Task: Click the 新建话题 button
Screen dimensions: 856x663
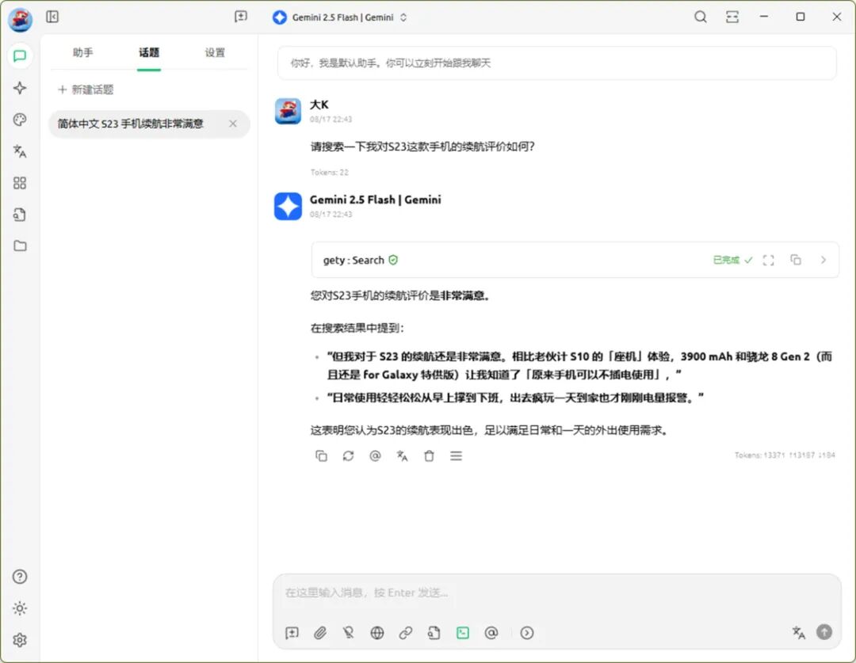Action: [86, 90]
